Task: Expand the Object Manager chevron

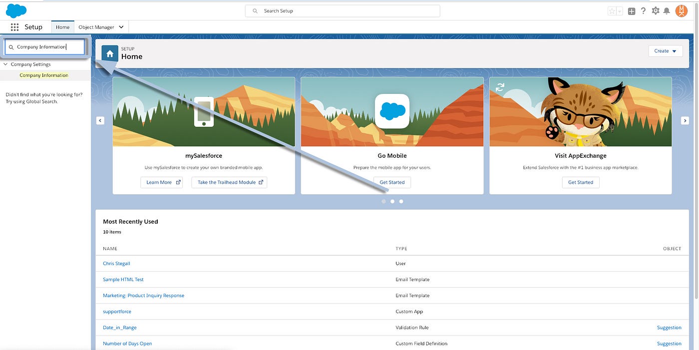Action: 120,27
